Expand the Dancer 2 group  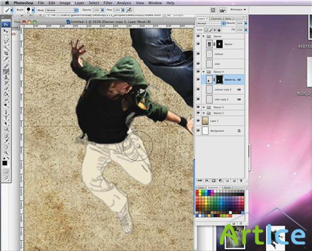(203, 113)
